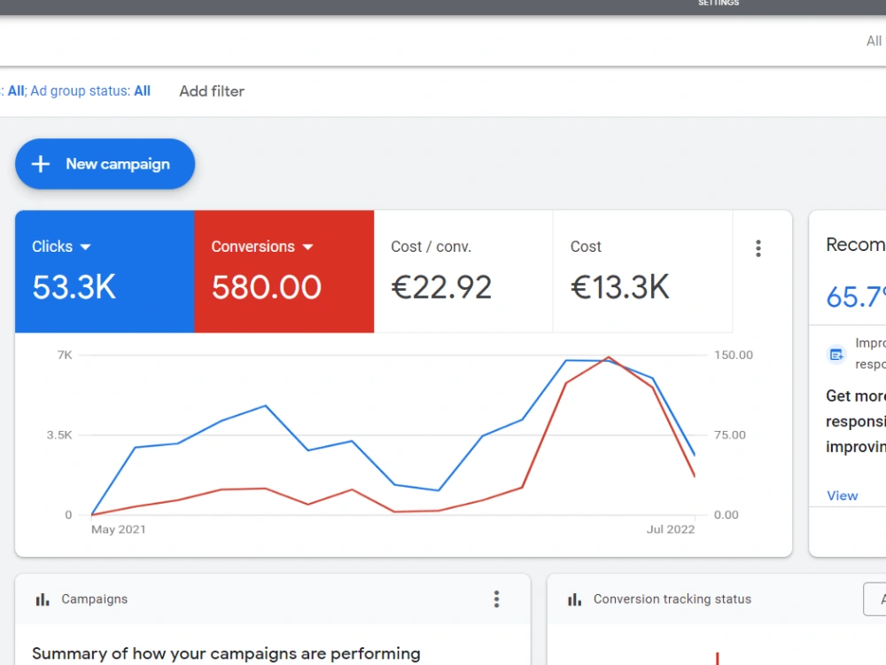886x665 pixels.
Task: Click the plus icon on New campaign
Action: click(41, 164)
